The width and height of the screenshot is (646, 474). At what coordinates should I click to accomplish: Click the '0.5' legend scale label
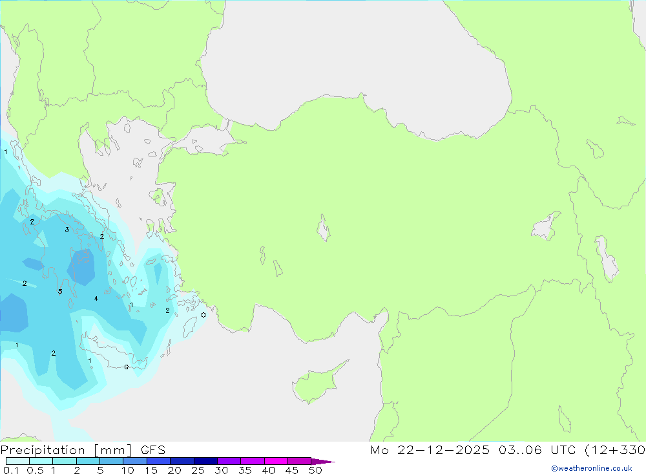coord(35,470)
